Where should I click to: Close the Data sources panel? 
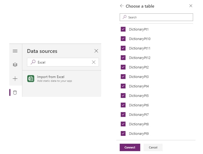point(96,51)
